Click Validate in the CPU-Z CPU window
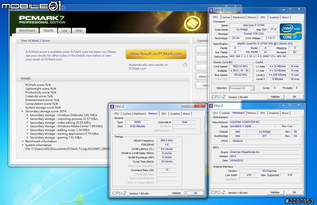 275,97
